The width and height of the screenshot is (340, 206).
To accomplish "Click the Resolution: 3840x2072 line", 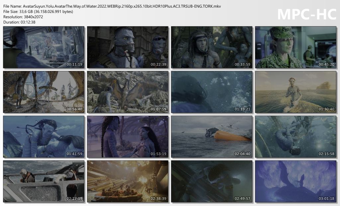I will point(23,17).
